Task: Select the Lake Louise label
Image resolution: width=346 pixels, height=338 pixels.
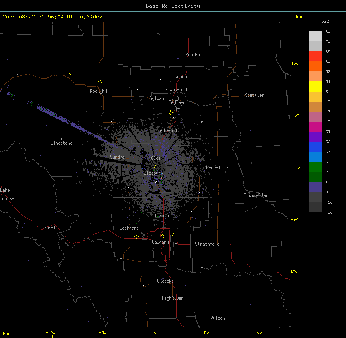Action: (x=7, y=194)
